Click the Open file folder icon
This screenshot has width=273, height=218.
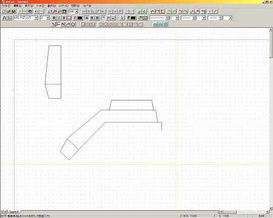point(8,12)
